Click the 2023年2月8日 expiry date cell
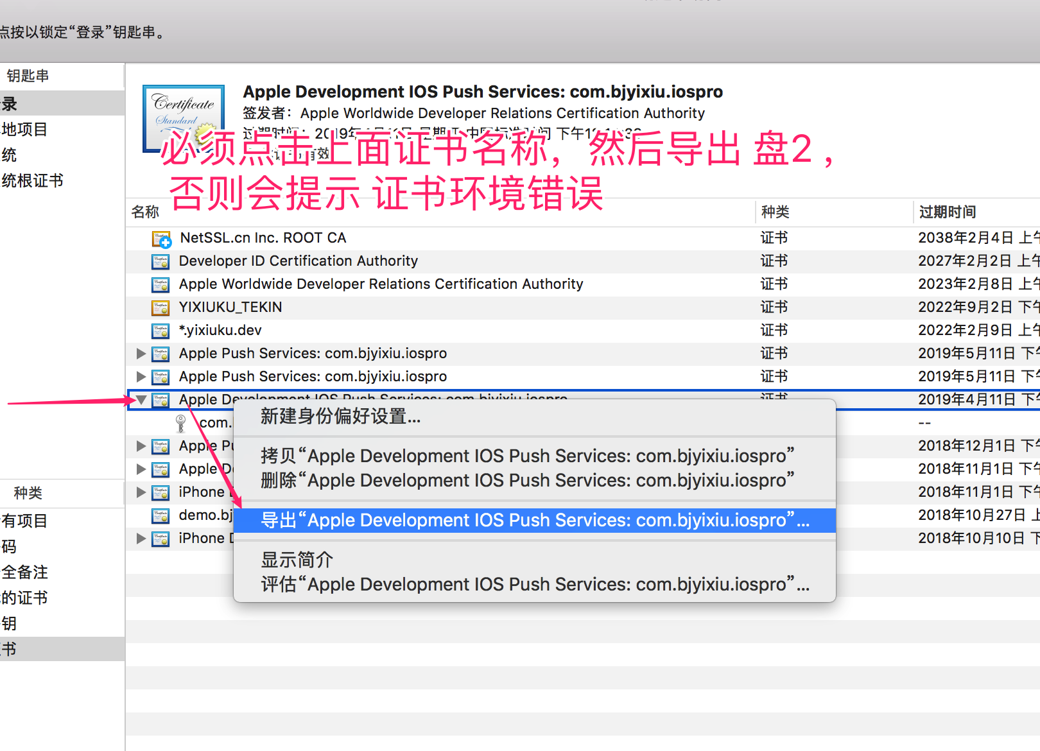The width and height of the screenshot is (1040, 751). click(x=978, y=284)
